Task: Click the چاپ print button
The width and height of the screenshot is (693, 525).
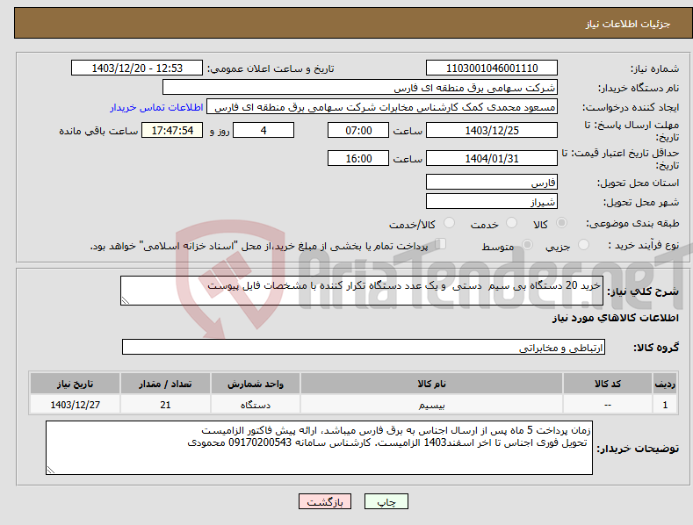Action: pos(386,501)
